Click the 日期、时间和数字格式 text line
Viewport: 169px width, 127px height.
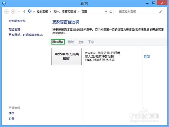(100, 60)
